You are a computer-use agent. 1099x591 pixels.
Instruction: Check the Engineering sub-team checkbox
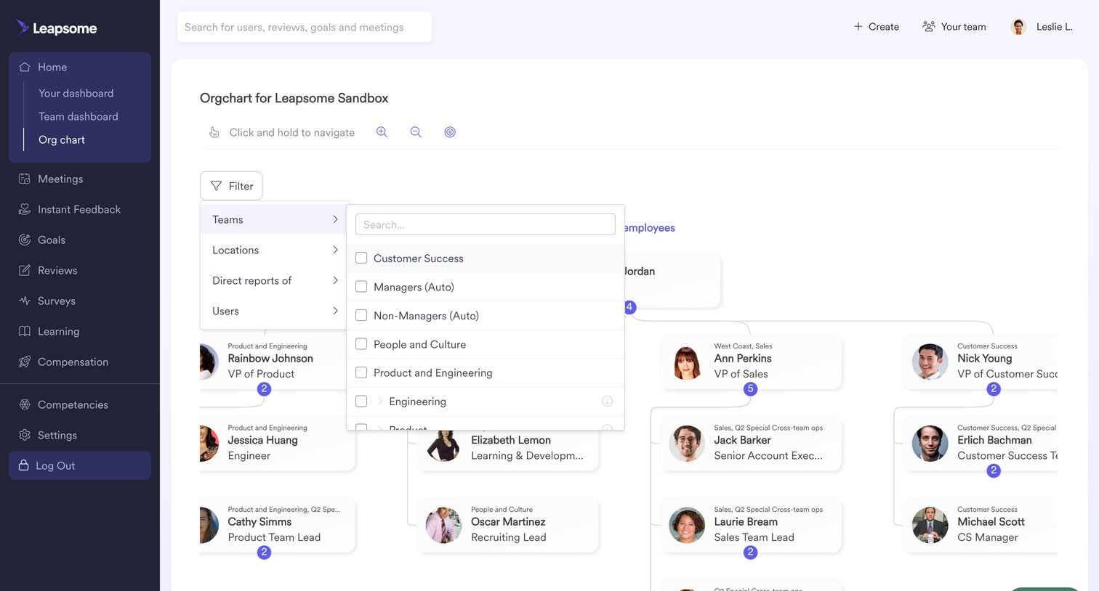pos(361,402)
